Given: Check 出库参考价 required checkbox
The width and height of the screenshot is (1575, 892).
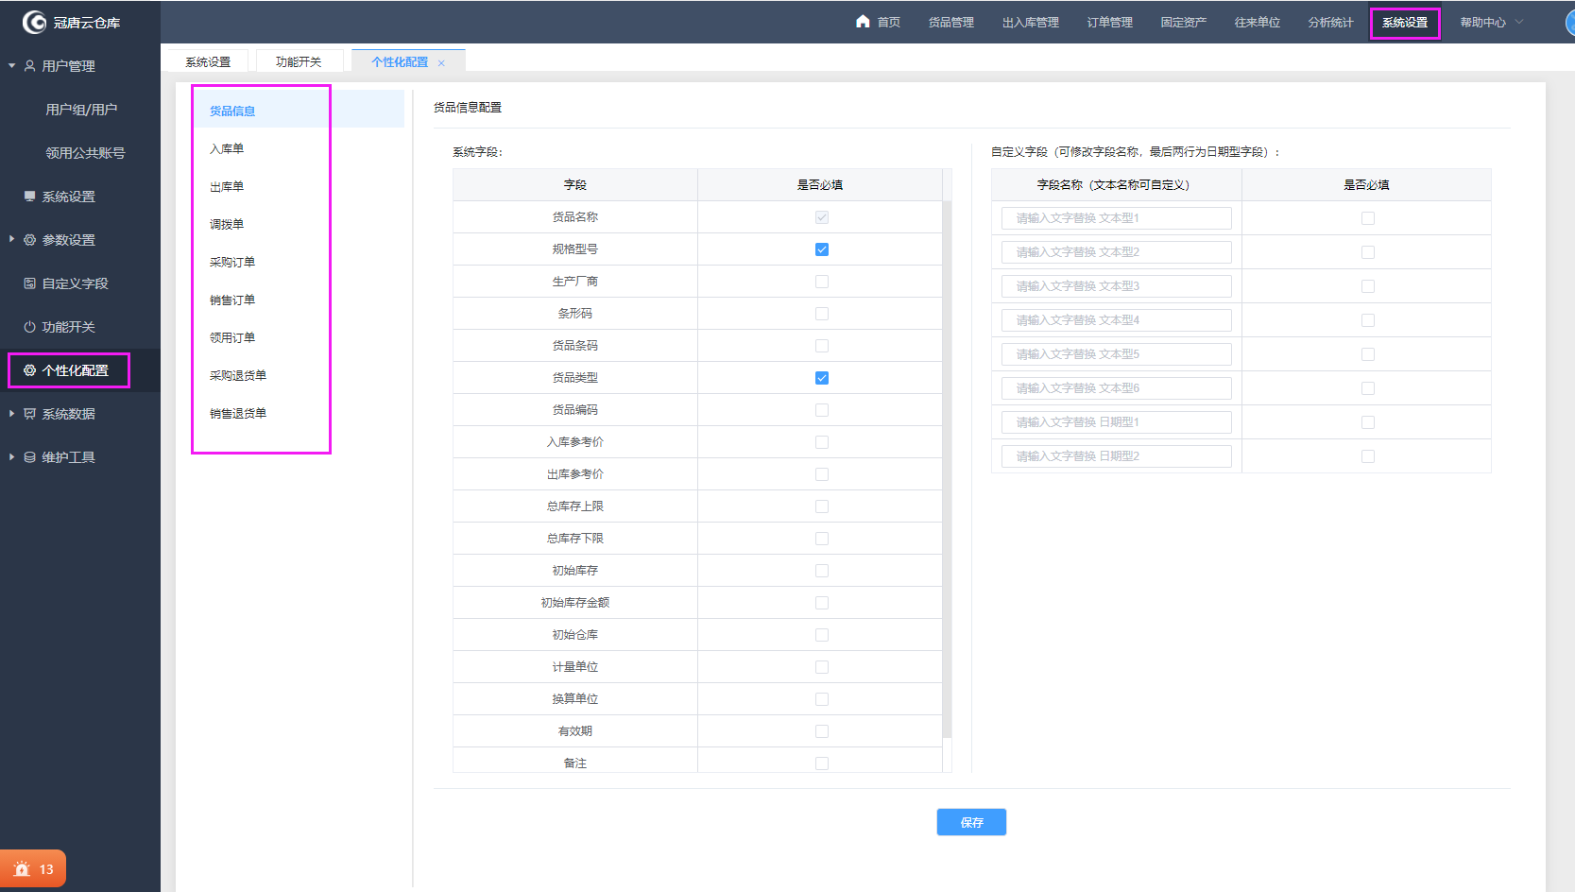Looking at the screenshot, I should tap(822, 474).
